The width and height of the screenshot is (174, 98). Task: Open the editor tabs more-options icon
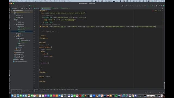(163, 8)
